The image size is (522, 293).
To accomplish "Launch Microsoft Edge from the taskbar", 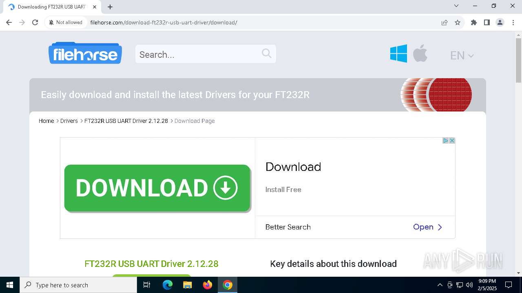I will coord(168,285).
